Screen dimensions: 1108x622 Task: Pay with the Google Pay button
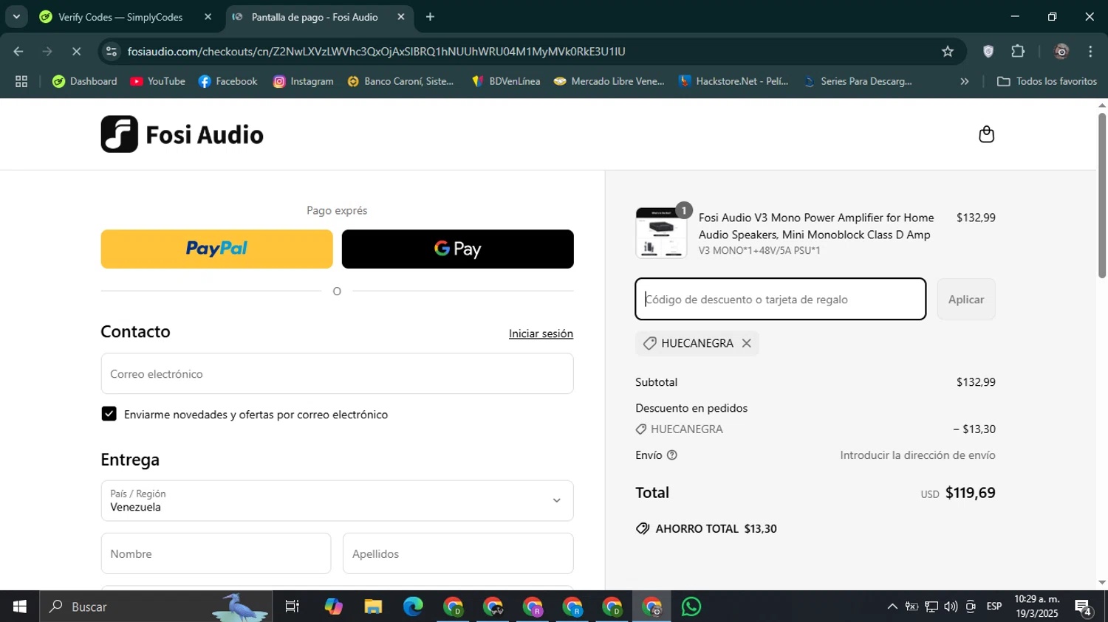(457, 249)
